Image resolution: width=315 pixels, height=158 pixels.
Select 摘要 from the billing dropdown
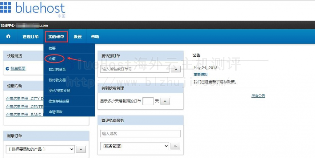pyautogui.click(x=69, y=48)
